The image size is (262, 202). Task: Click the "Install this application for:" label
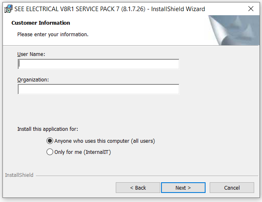coord(48,129)
